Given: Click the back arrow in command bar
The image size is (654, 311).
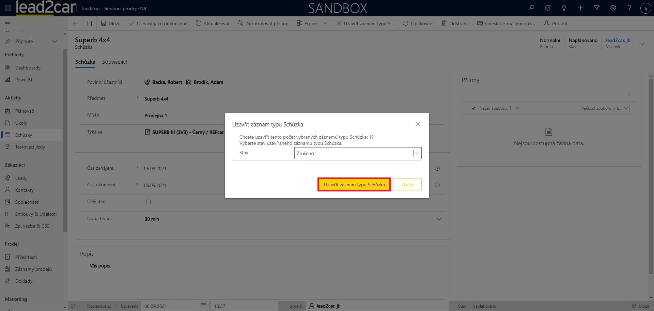Looking at the screenshot, I should (75, 24).
